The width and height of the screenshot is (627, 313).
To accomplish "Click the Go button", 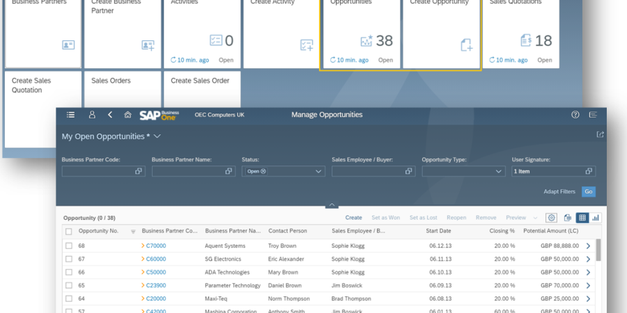I will tap(589, 192).
